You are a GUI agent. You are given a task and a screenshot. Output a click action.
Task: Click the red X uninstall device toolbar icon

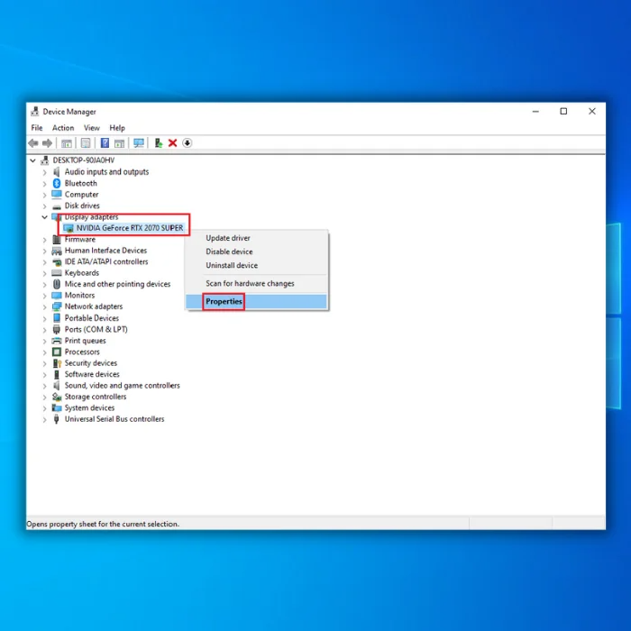point(173,142)
